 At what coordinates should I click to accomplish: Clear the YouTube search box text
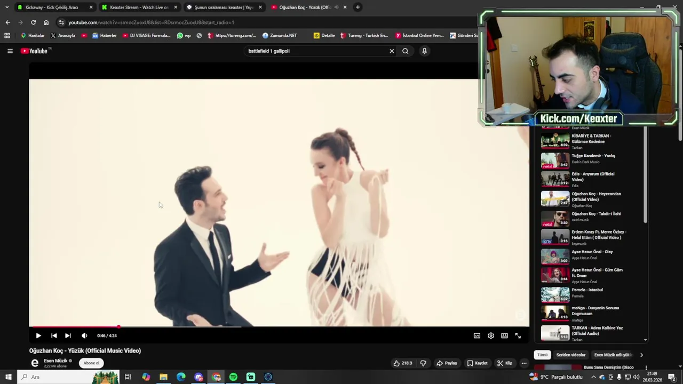point(392,51)
